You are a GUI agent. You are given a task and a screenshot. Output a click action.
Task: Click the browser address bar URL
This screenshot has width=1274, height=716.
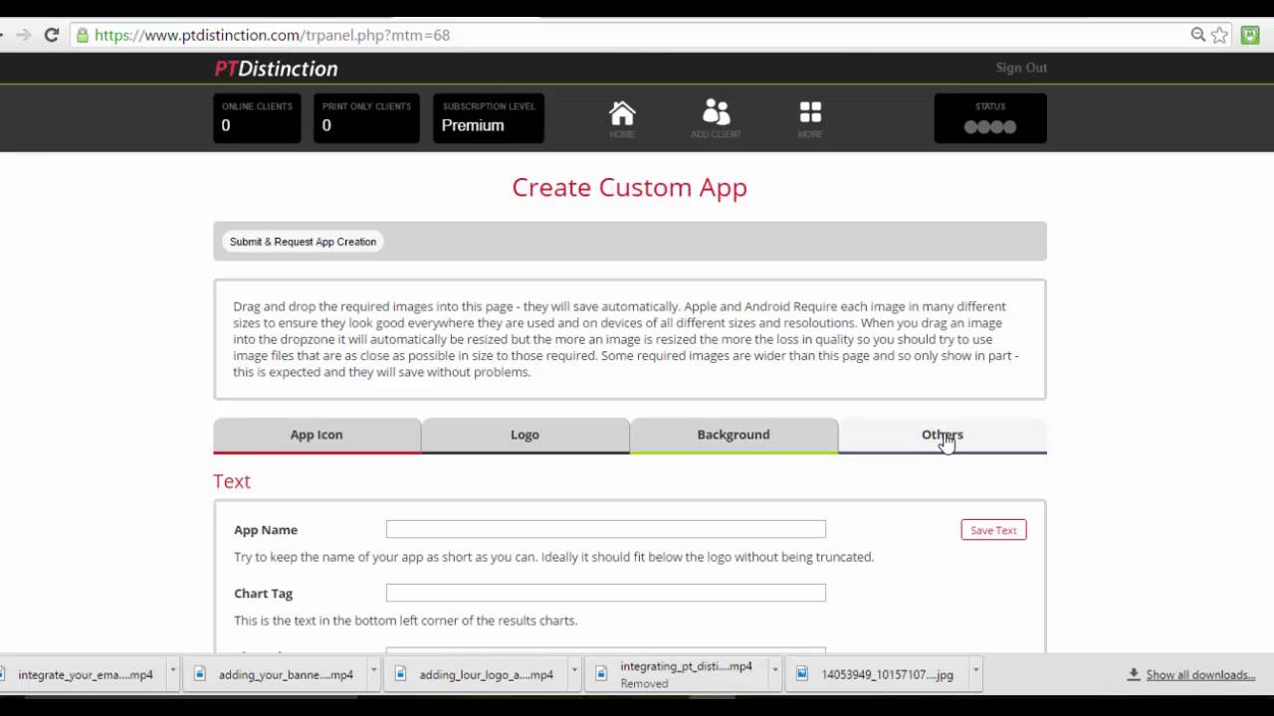coord(273,35)
